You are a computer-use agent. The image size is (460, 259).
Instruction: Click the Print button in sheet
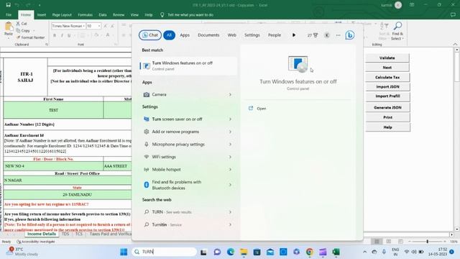click(387, 117)
